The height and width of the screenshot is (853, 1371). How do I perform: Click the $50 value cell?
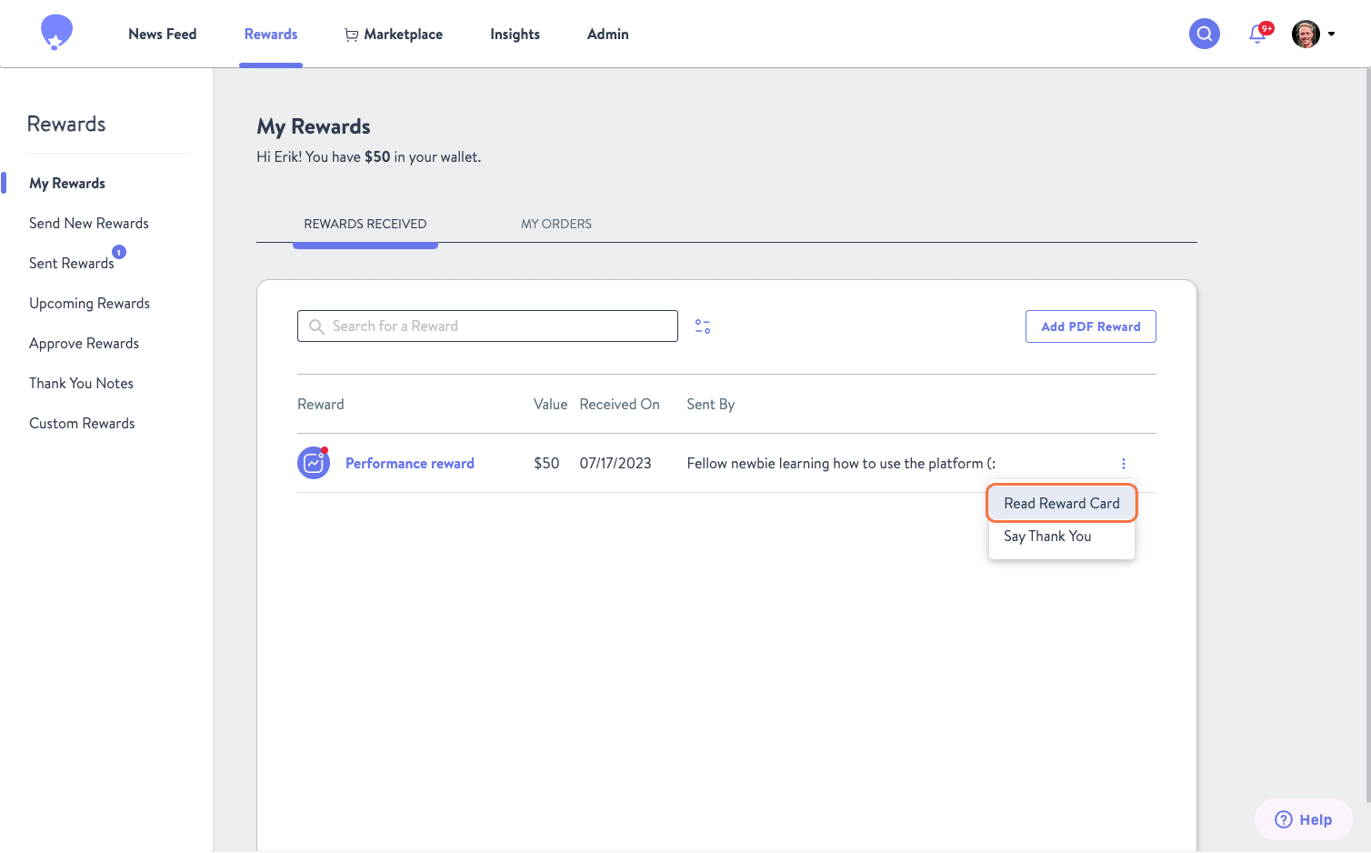(546, 464)
